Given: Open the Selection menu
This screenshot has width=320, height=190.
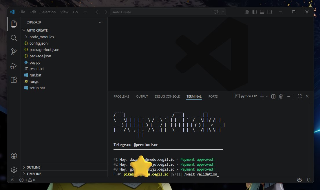Looking at the screenshot, I should [x=48, y=12].
